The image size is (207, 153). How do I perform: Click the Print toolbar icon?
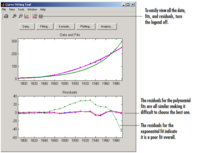point(6,16)
